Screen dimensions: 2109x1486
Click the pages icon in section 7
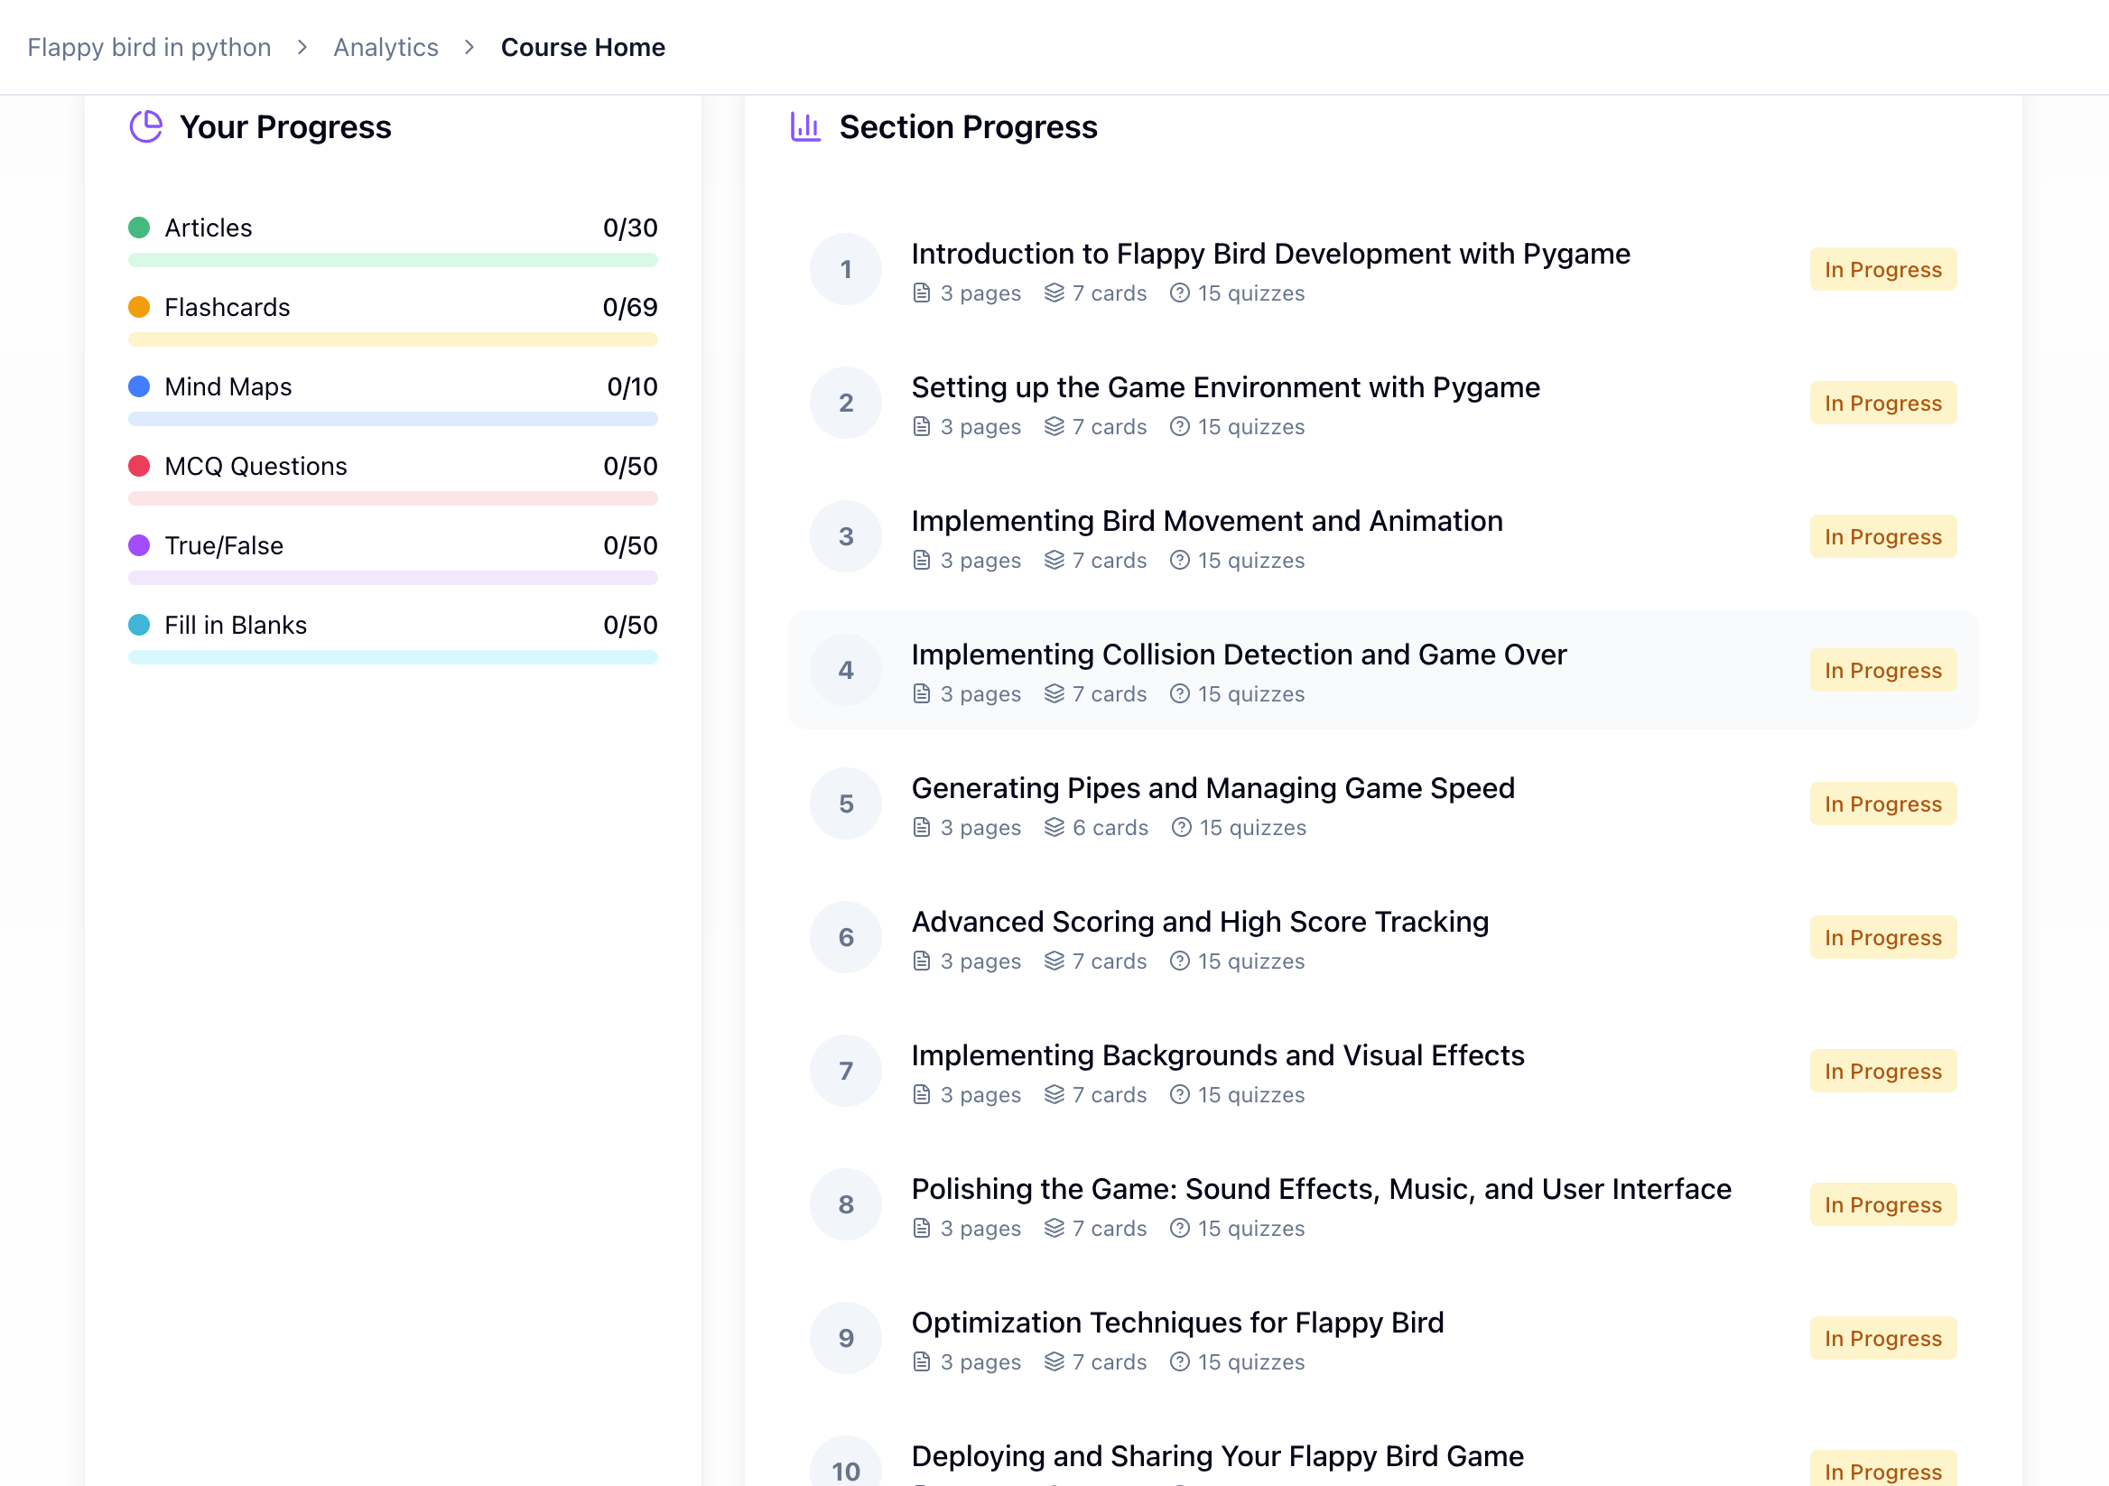pos(921,1095)
